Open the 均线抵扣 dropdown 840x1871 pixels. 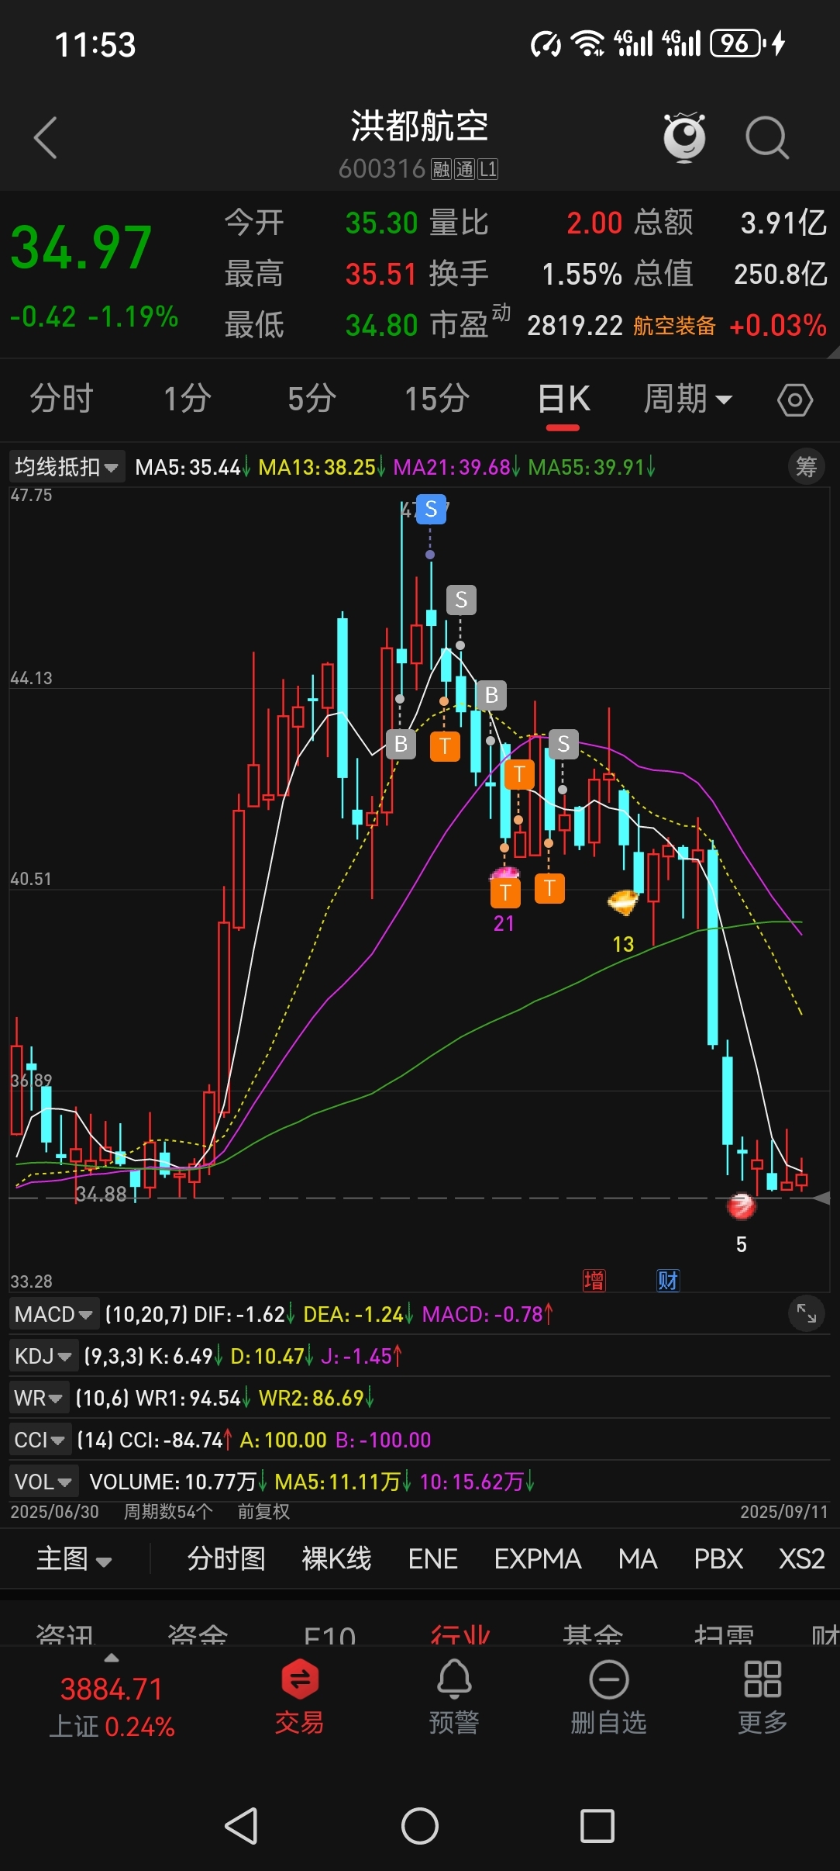(x=67, y=466)
